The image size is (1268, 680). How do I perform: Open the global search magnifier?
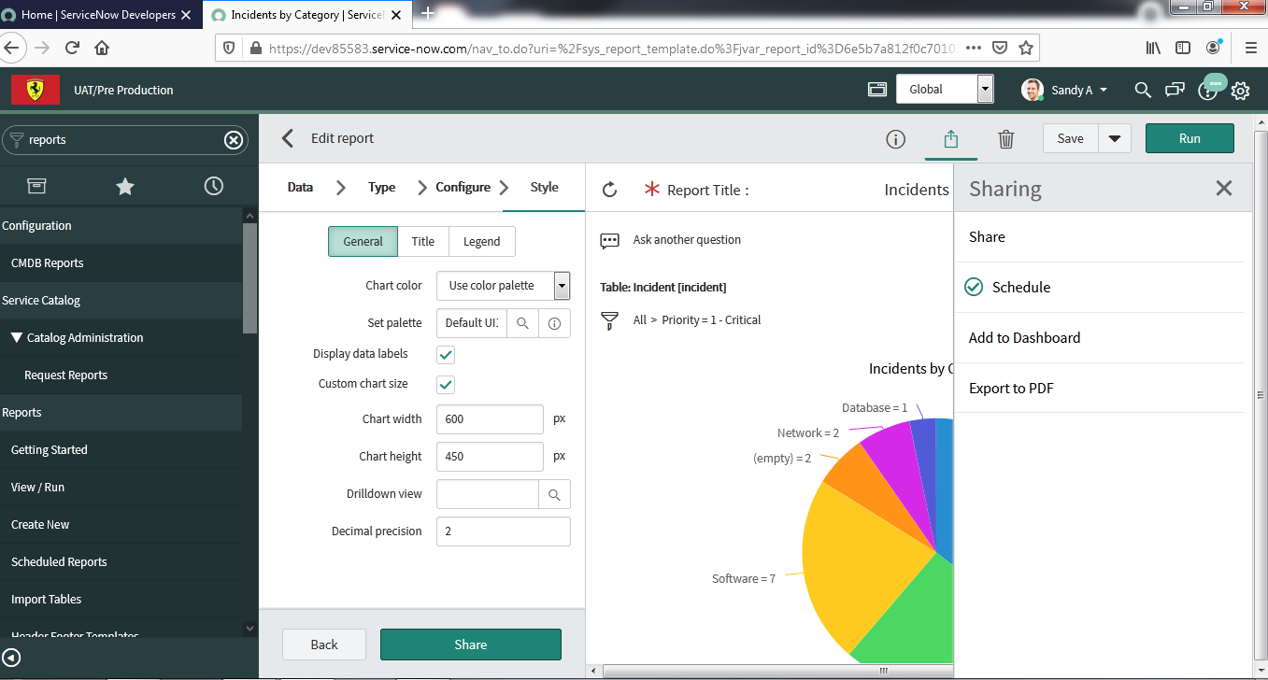click(x=1142, y=91)
